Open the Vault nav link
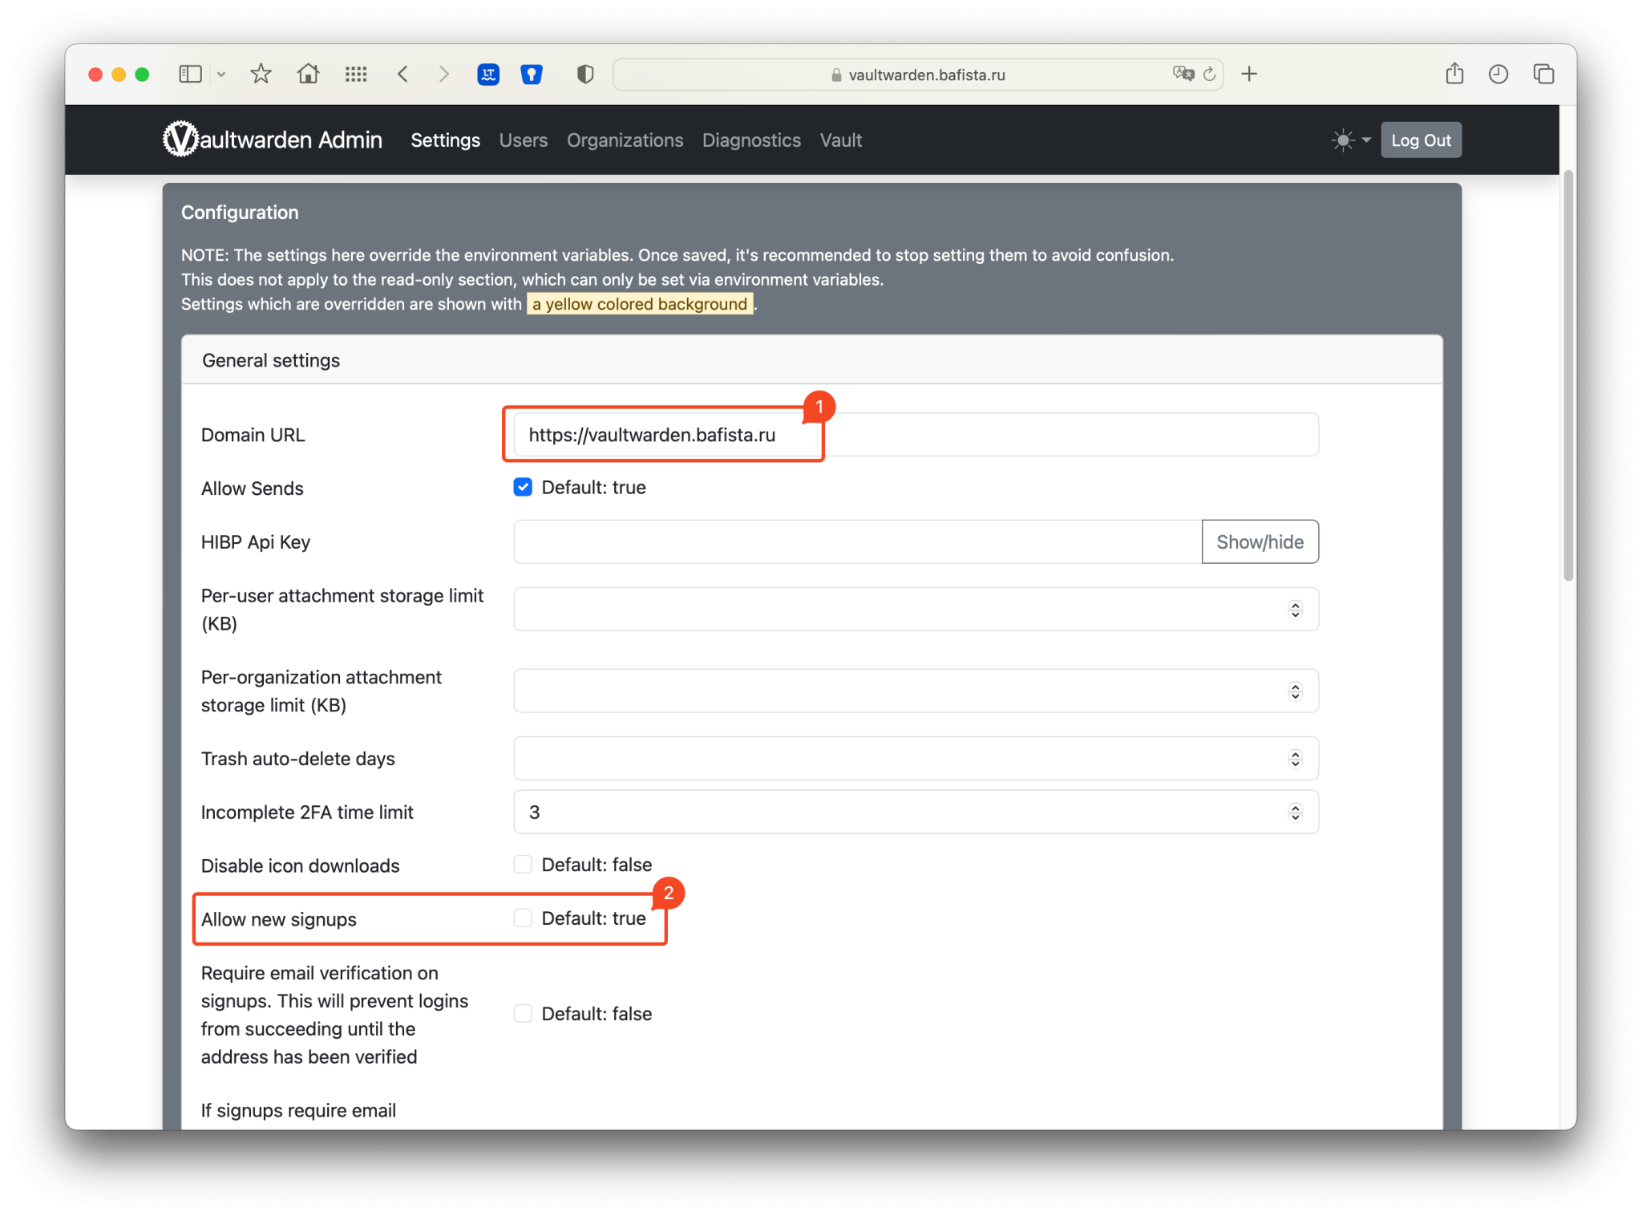This screenshot has height=1216, width=1642. pyautogui.click(x=840, y=140)
